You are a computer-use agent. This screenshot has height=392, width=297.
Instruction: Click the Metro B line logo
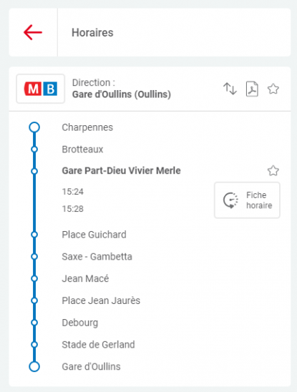[x=41, y=89]
